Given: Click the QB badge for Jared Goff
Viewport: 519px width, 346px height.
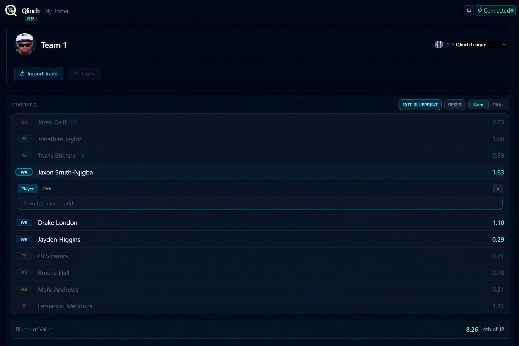Looking at the screenshot, I should (24, 122).
